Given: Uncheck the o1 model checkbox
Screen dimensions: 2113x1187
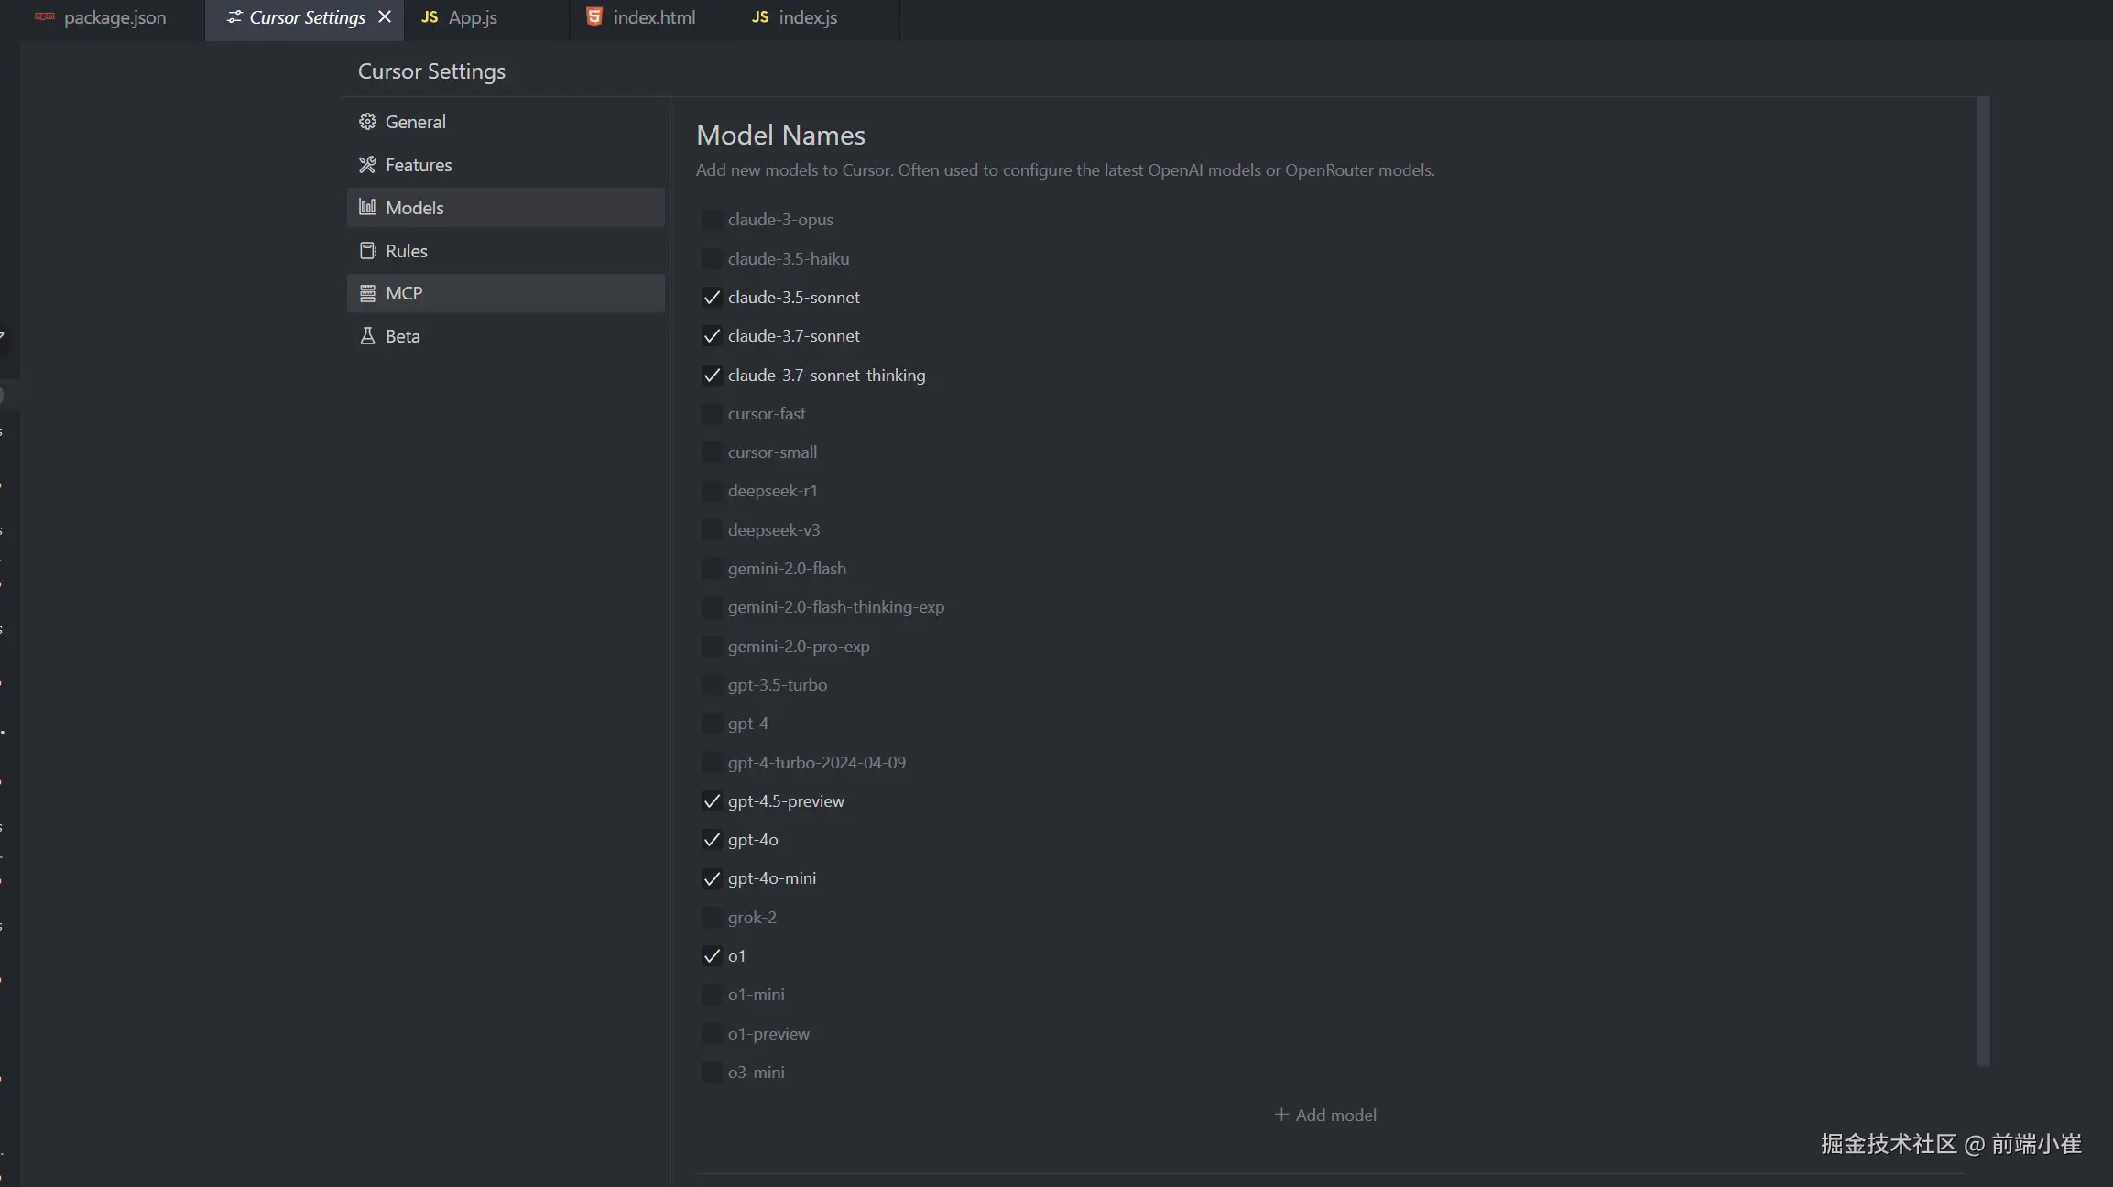Looking at the screenshot, I should click(711, 956).
